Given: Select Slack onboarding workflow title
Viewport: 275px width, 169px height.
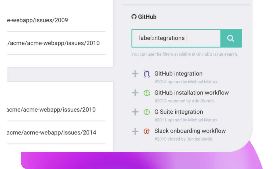Looking at the screenshot, I should [x=190, y=131].
